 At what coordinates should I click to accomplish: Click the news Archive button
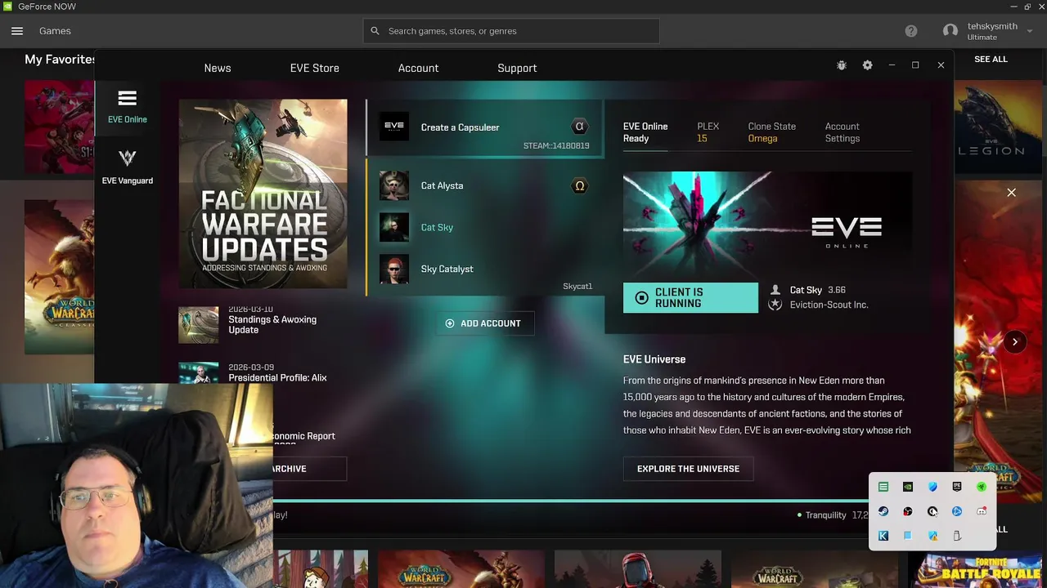[309, 469]
